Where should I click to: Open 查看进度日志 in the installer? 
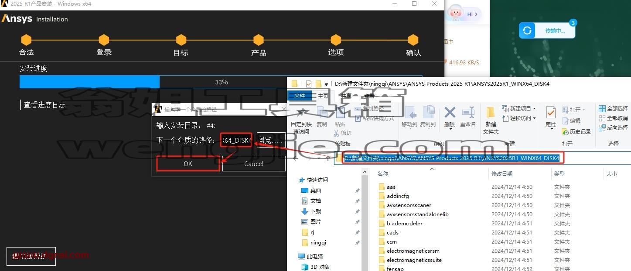44,105
